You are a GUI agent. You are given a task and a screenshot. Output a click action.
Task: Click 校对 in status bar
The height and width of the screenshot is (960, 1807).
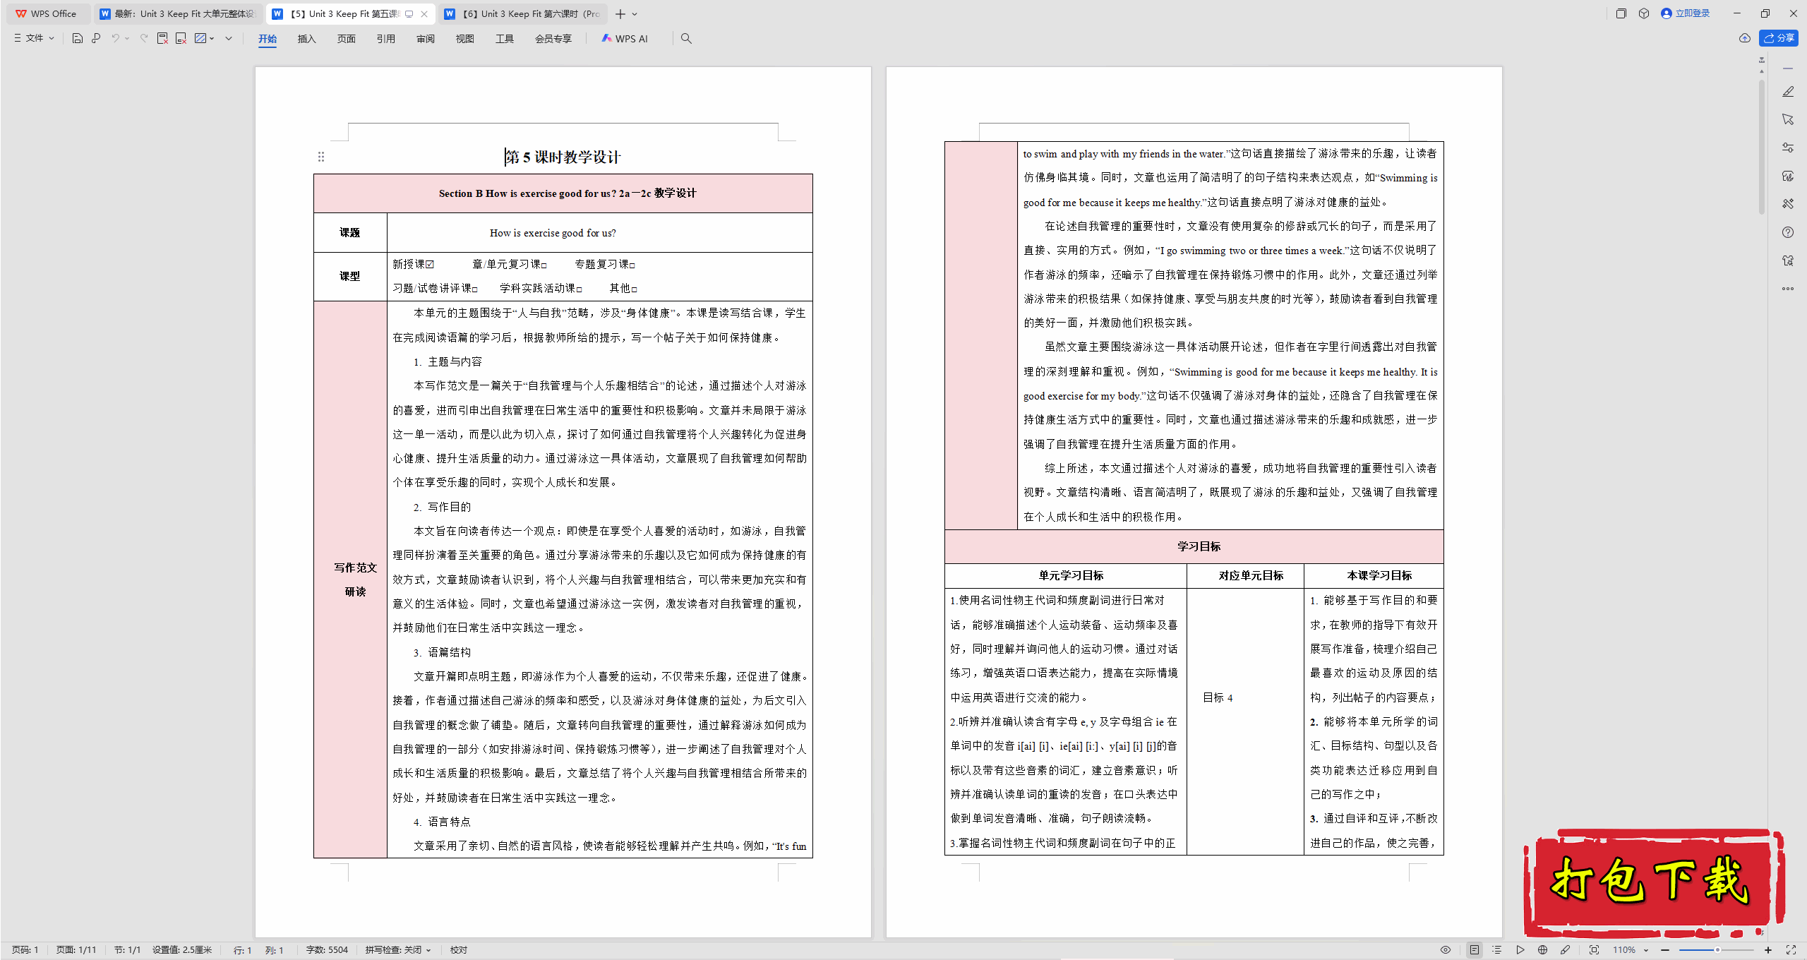459,950
